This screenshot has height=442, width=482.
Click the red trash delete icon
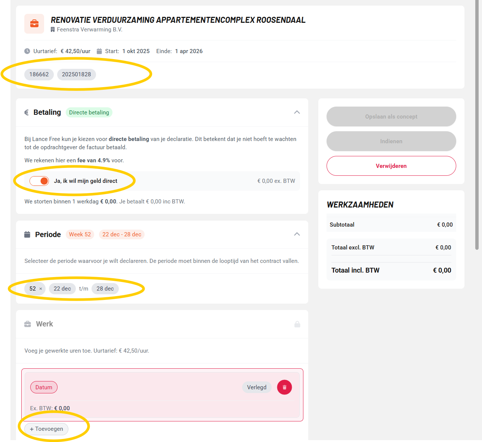tap(284, 387)
